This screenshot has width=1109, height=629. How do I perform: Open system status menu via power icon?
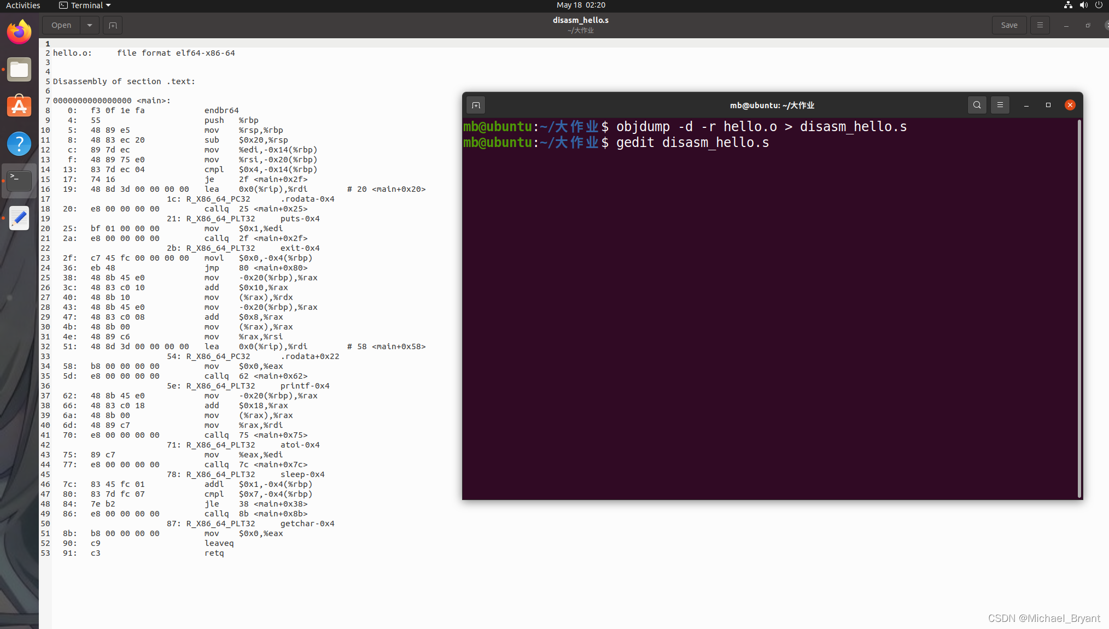1099,5
